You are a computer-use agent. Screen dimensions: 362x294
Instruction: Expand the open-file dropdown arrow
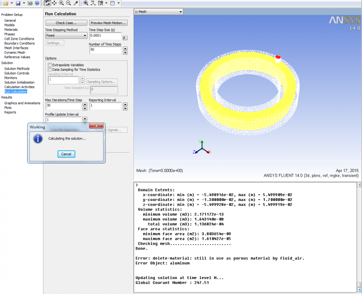click(x=12, y=3)
